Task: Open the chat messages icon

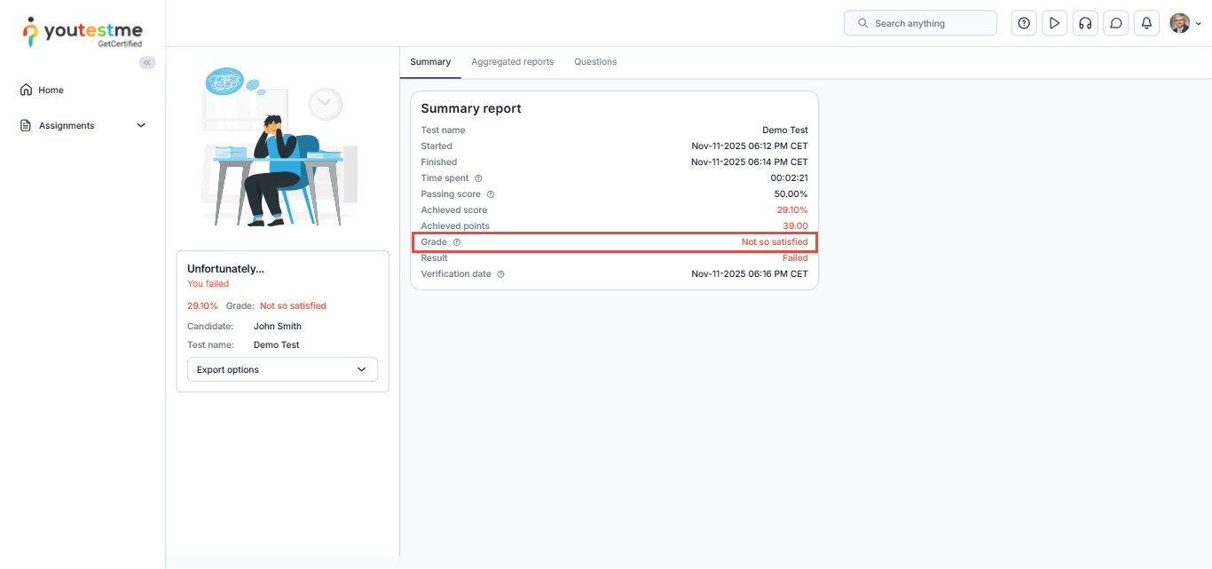Action: (1116, 23)
